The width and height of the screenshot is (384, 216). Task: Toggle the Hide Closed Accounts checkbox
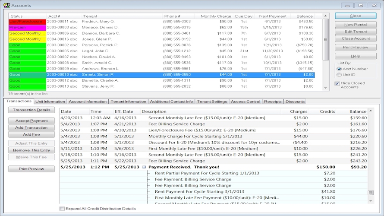(337, 83)
